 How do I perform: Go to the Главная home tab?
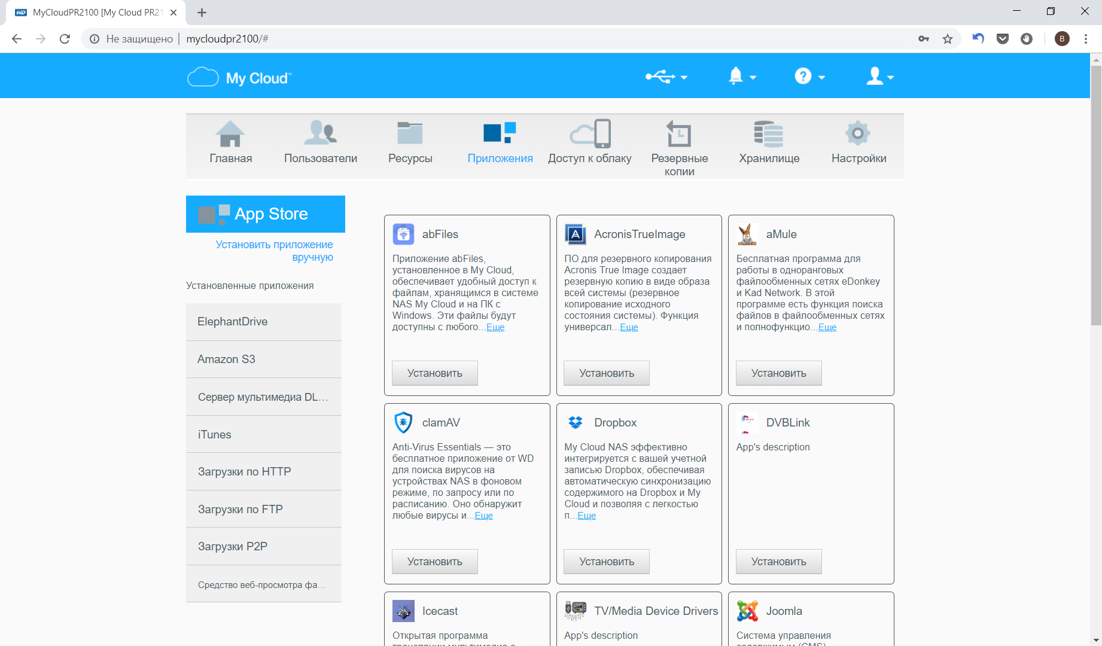tap(231, 142)
